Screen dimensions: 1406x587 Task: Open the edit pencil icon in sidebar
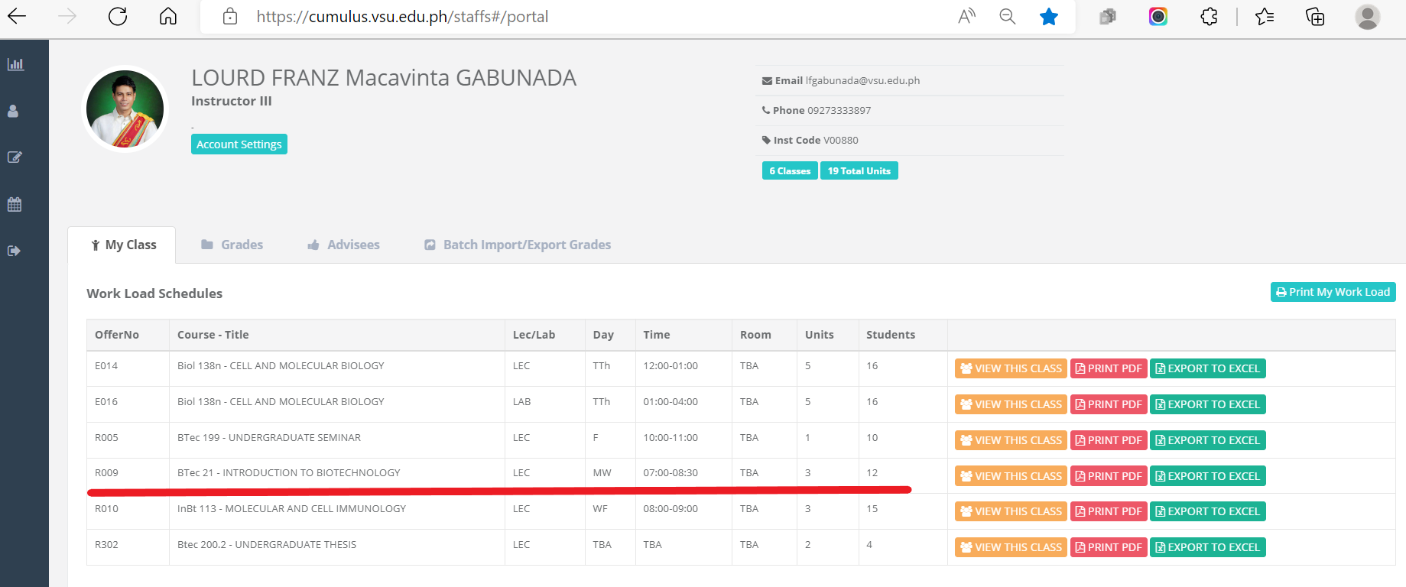tap(15, 157)
